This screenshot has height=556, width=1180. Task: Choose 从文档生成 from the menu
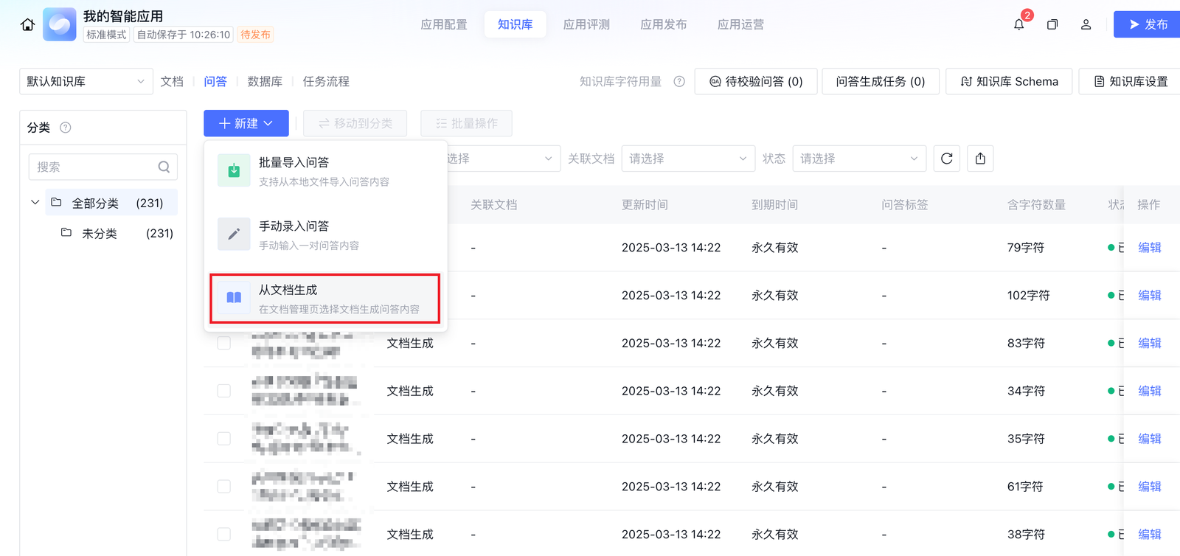pyautogui.click(x=325, y=299)
